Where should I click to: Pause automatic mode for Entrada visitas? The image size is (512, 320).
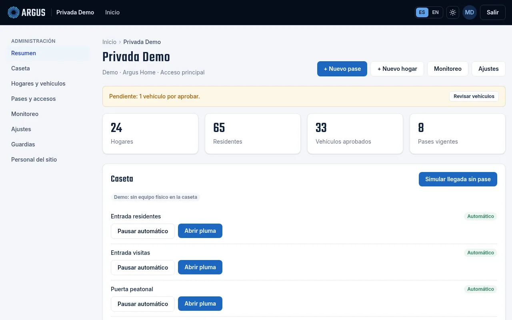[x=143, y=268]
